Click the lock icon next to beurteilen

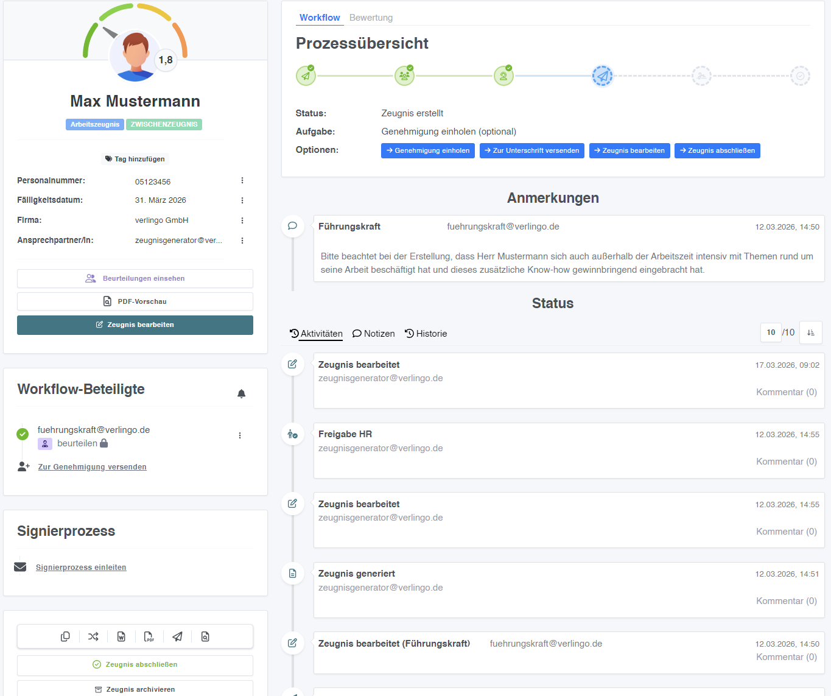click(x=104, y=443)
